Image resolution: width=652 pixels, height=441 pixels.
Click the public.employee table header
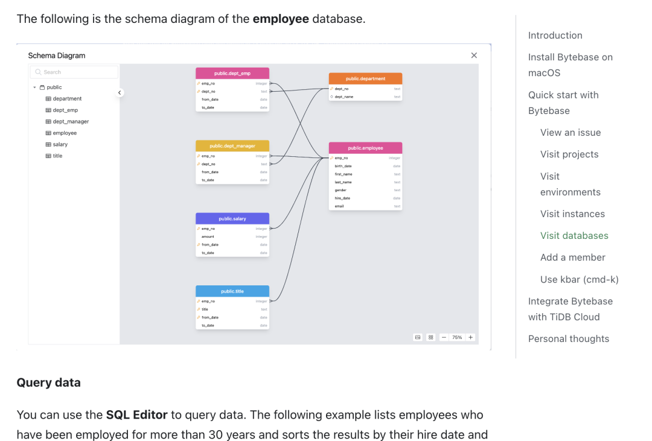pos(365,148)
